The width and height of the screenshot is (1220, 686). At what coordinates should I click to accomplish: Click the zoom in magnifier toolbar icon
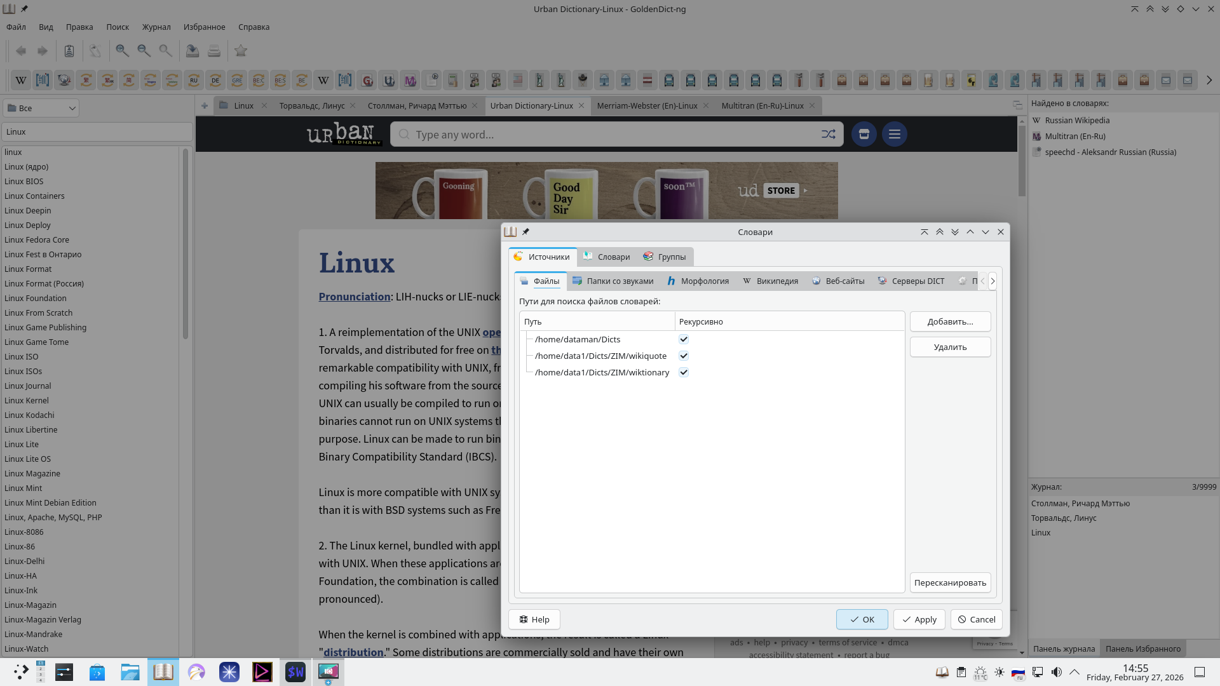click(x=122, y=51)
